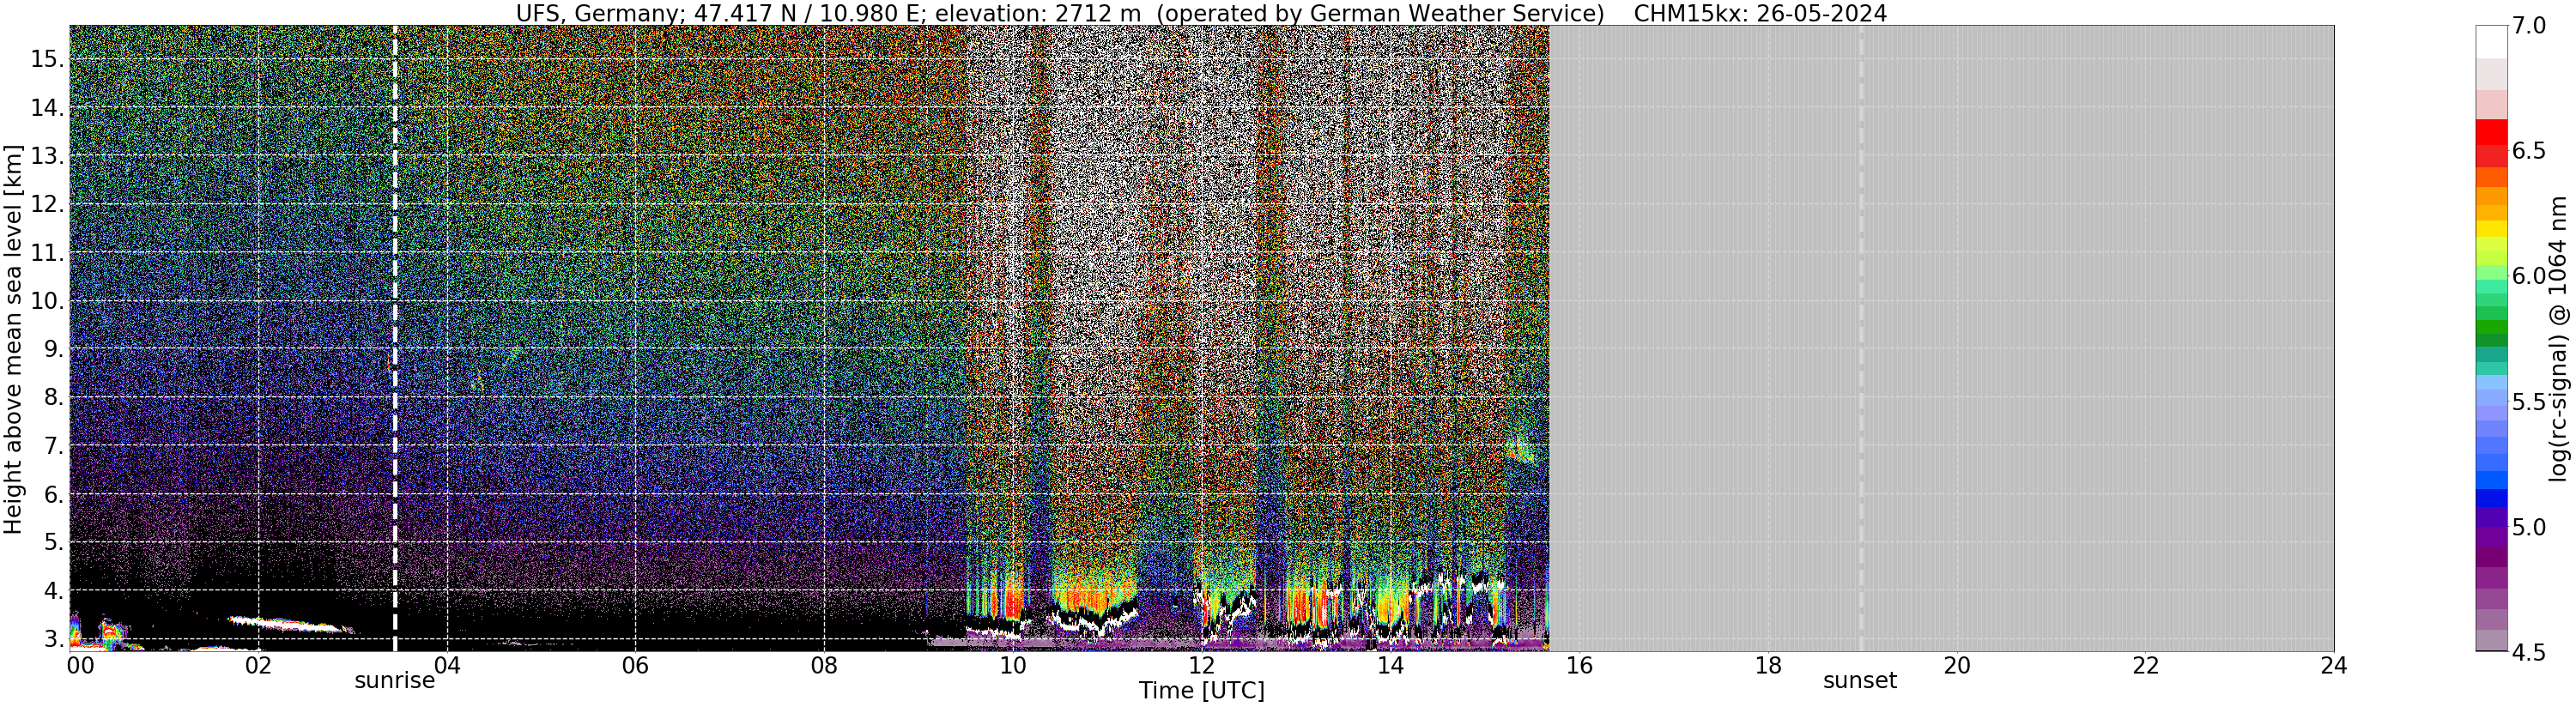The height and width of the screenshot is (707, 2576).
Task: Click the 'log(rc-signal) @ 1064 nm' colorbar label
Action: (2559, 339)
